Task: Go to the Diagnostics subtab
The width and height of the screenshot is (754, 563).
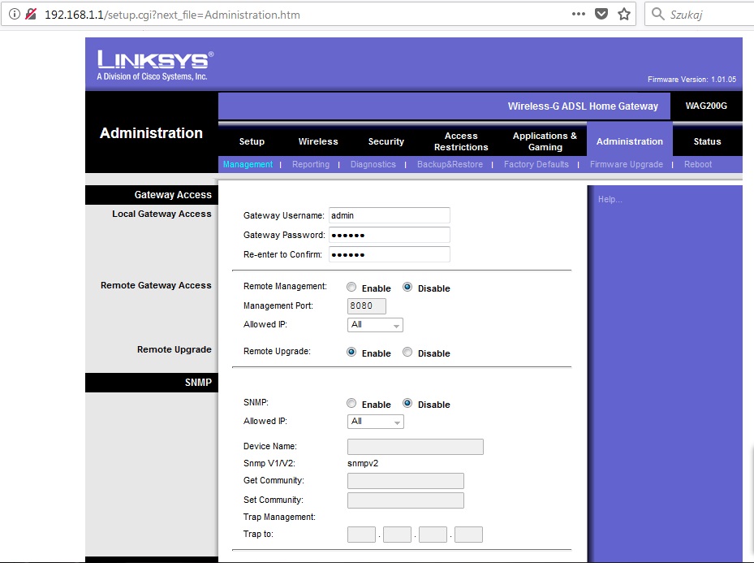Action: [x=373, y=165]
